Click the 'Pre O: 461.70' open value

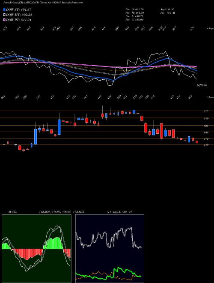click(x=134, y=9)
